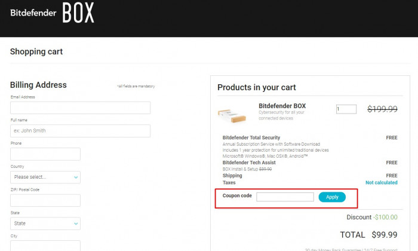Click the Bitdefender Total Security item
This screenshot has height=251, width=418.
point(251,137)
